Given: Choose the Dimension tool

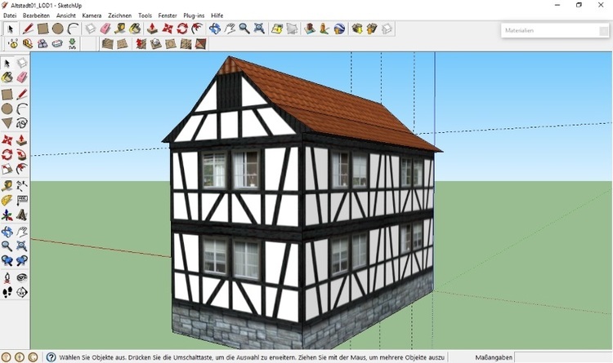Looking at the screenshot, I should 21,185.
